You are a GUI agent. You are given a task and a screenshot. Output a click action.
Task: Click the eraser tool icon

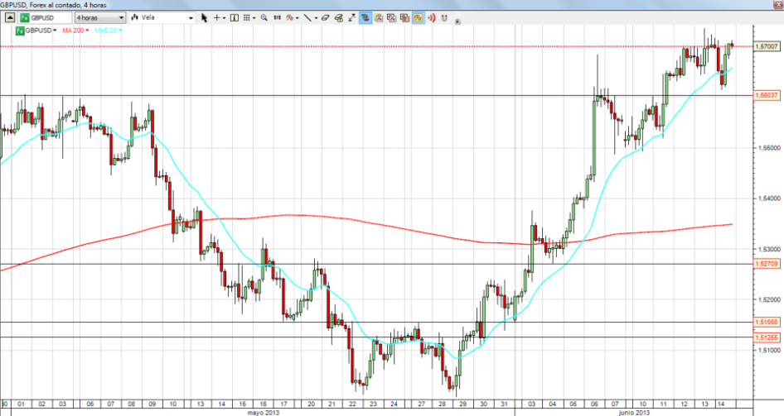[x=327, y=17]
